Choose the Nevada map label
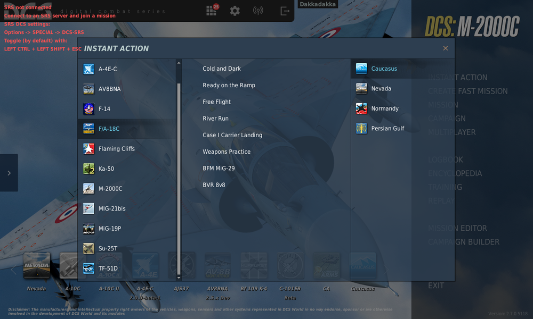This screenshot has height=319, width=533. click(x=381, y=88)
